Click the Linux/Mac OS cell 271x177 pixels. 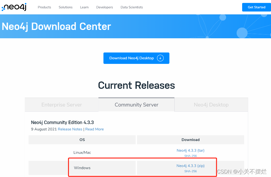tap(82, 153)
